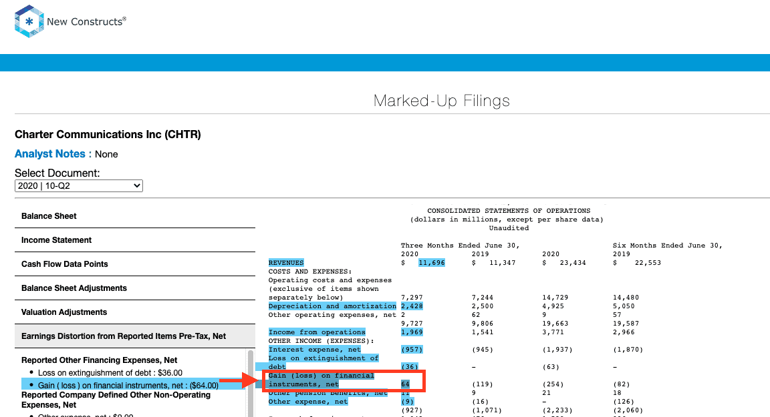Open the Valuation Adjustments section

[x=135, y=312]
